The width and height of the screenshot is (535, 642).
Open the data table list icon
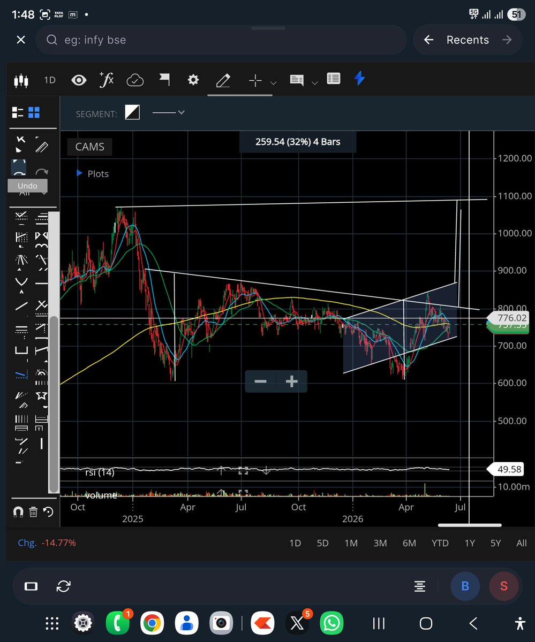333,79
